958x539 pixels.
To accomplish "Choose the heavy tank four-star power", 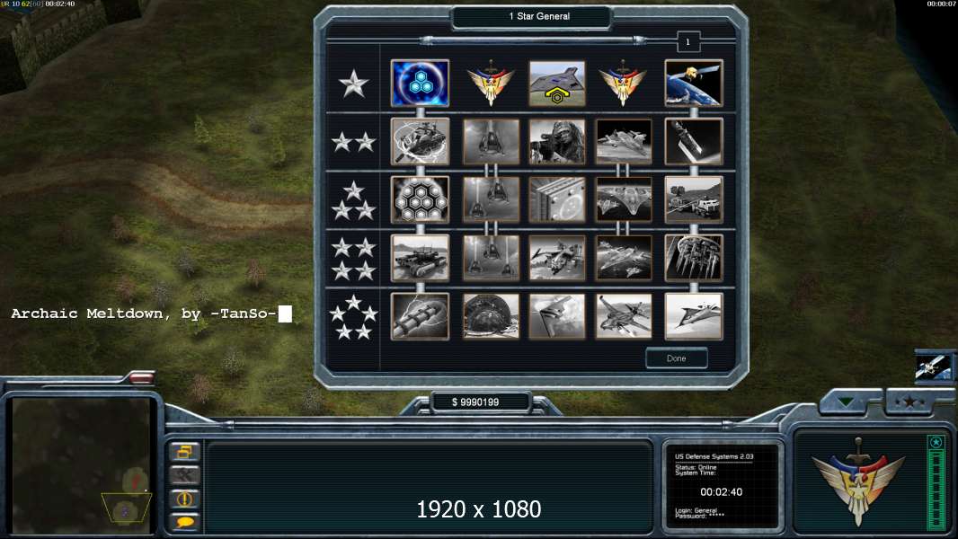I will pyautogui.click(x=420, y=258).
